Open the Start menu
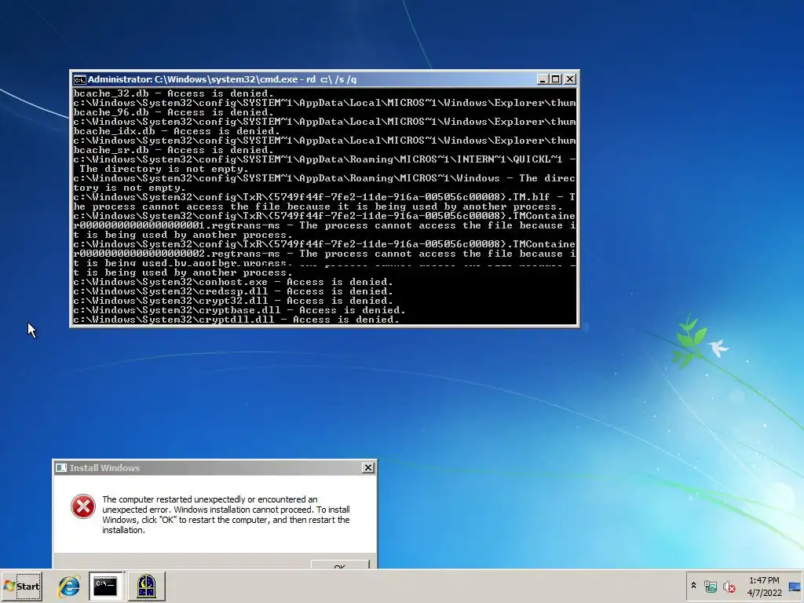This screenshot has width=804, height=603. pyautogui.click(x=21, y=586)
